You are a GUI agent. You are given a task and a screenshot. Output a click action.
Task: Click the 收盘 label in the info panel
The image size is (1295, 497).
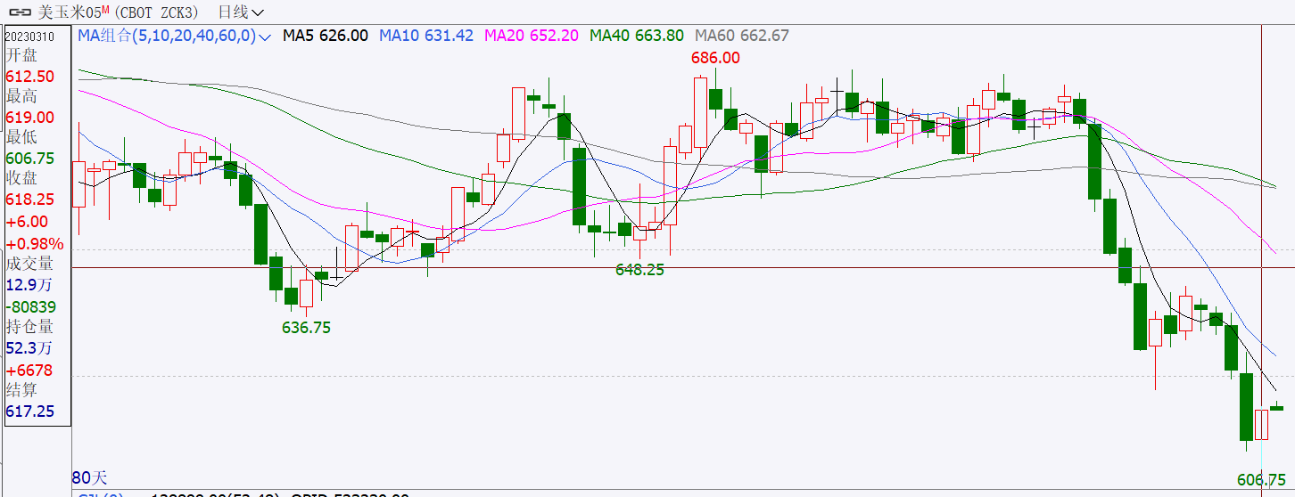[22, 178]
